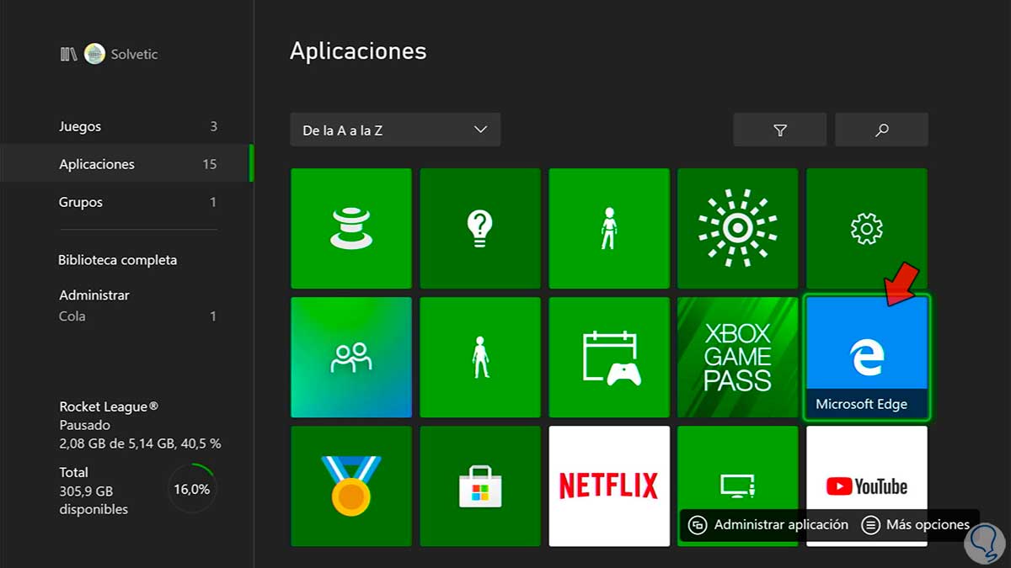Click the search magnifier button
Screen dimensions: 1011x568
pos(881,130)
